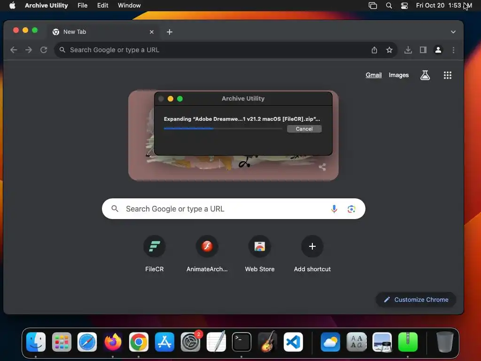481x361 pixels.
Task: Launch GarageBand from the Dock
Action: [267, 342]
